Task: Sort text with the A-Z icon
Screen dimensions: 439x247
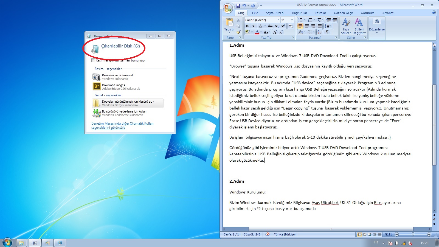Action: [319, 32]
